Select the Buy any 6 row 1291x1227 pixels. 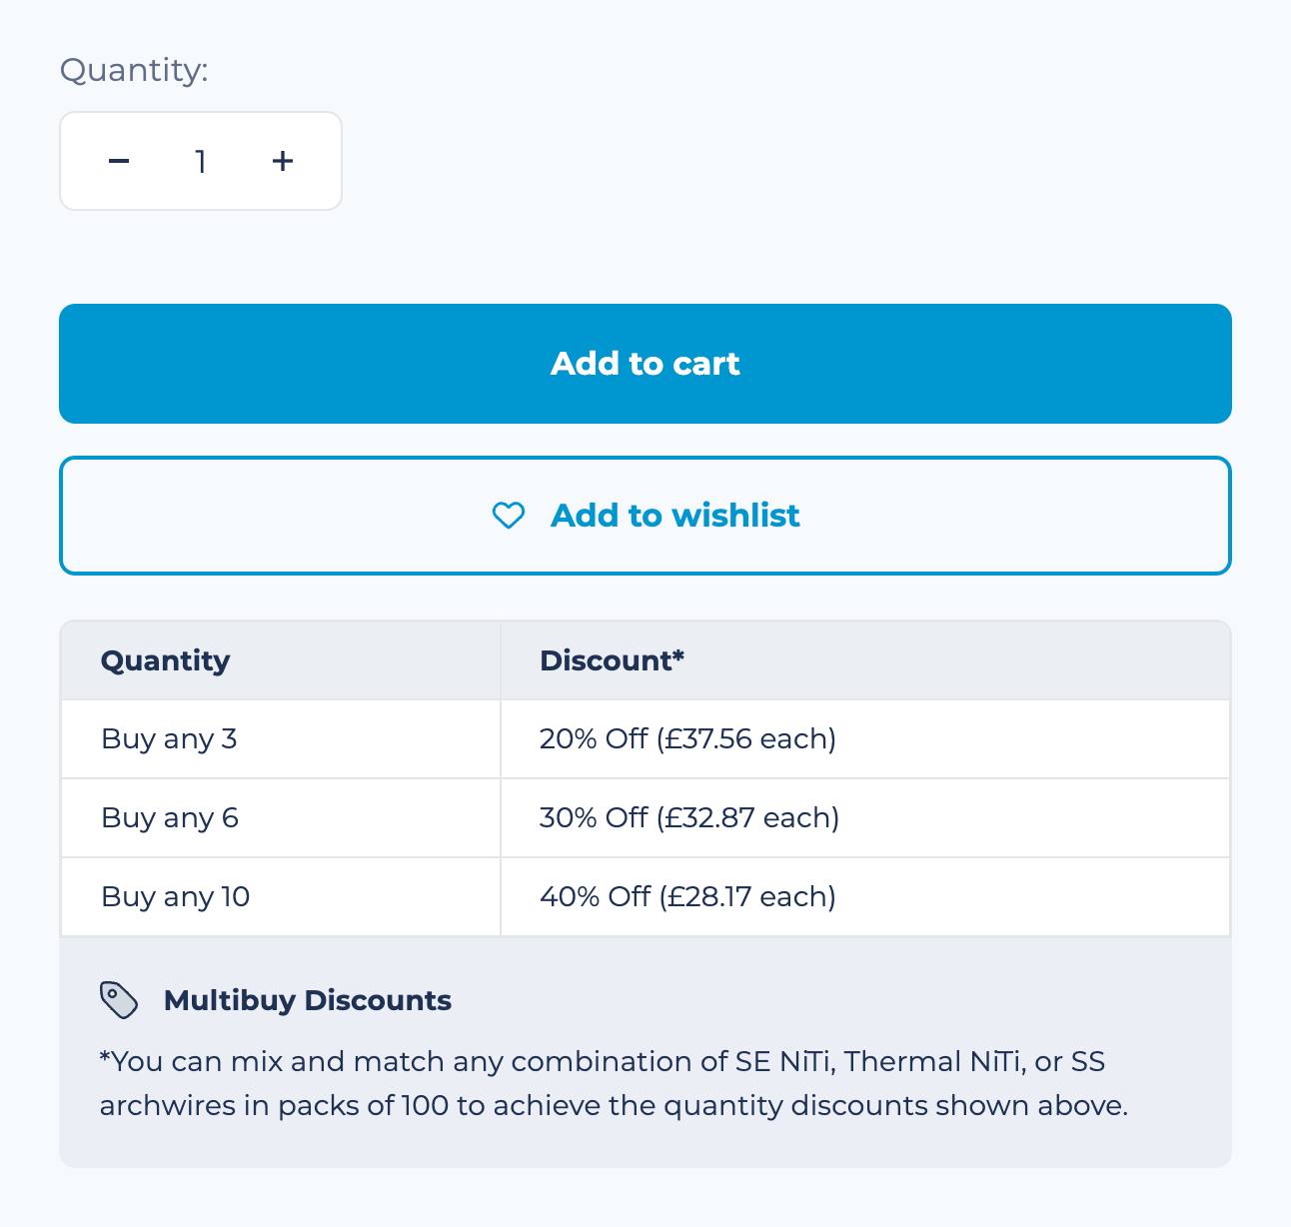(x=170, y=817)
